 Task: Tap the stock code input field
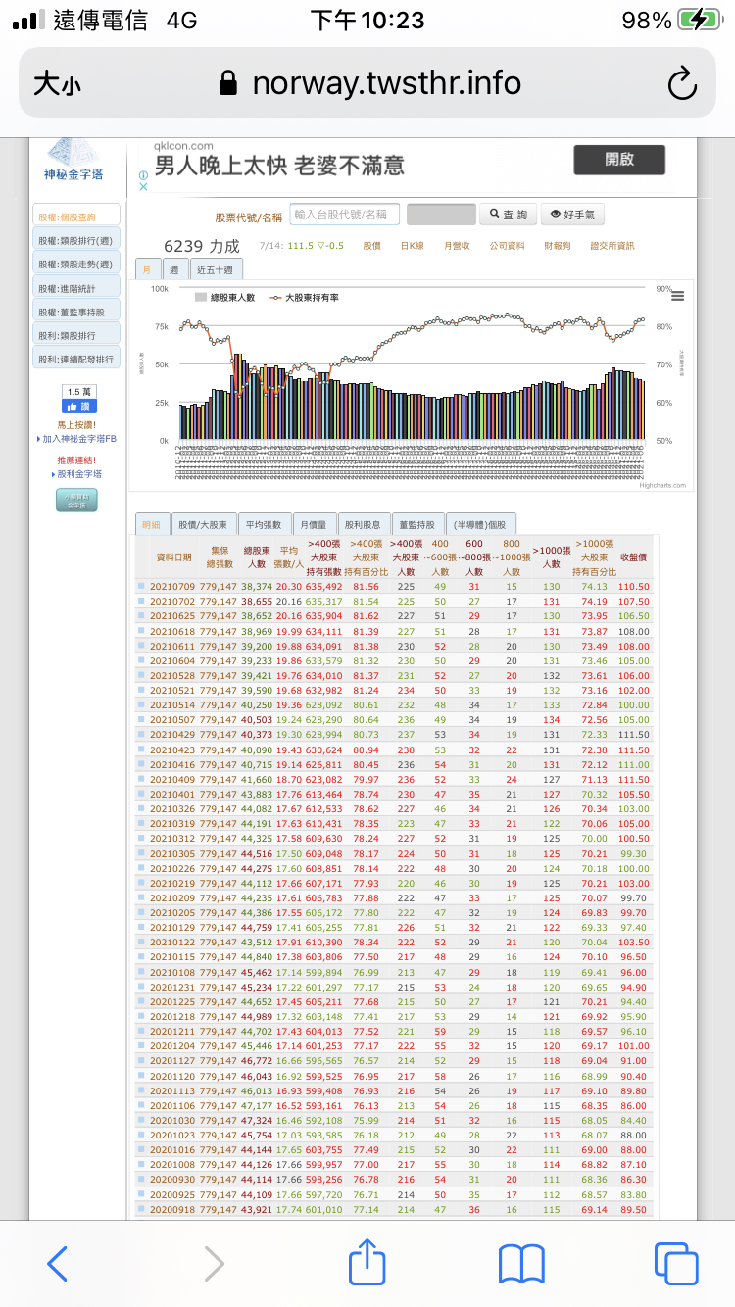pos(345,215)
